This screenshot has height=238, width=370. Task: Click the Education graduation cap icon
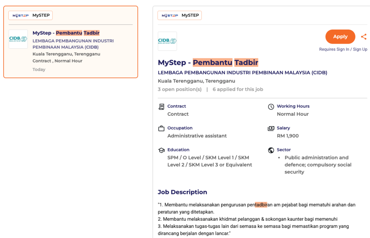point(162,150)
